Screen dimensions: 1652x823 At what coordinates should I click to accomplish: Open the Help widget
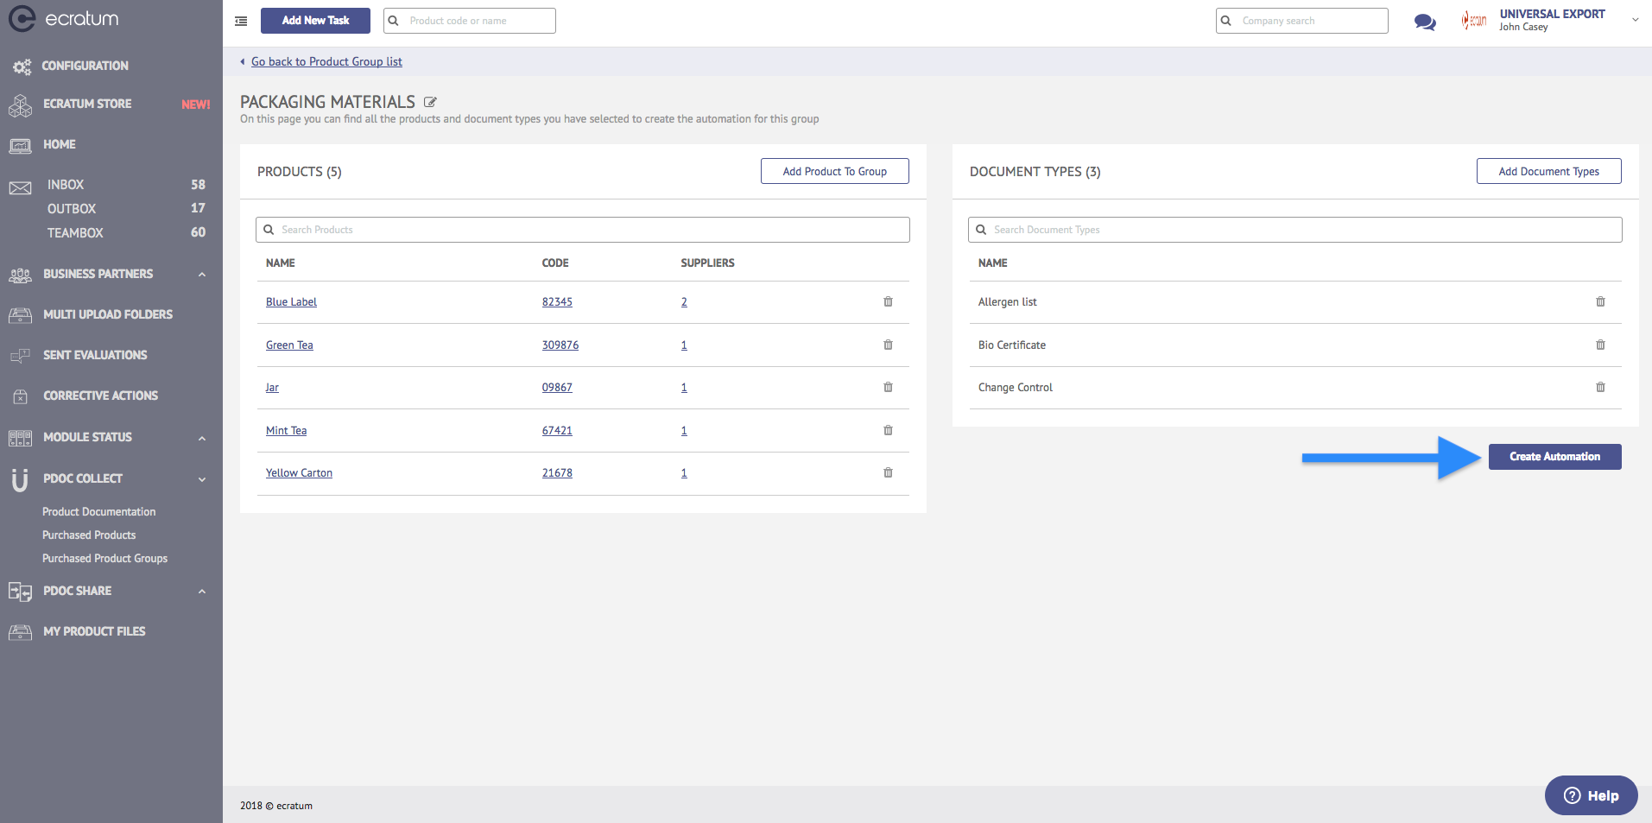click(x=1591, y=795)
